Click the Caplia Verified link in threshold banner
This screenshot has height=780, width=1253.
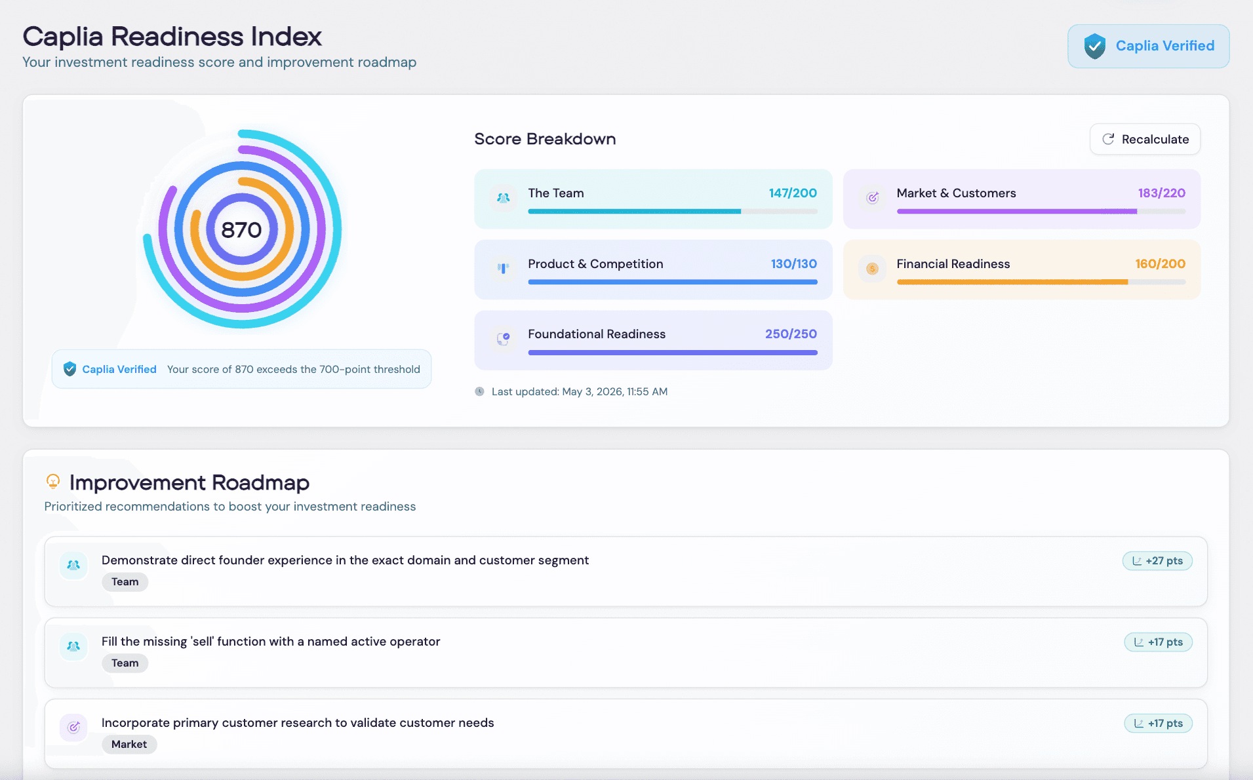pyautogui.click(x=119, y=370)
